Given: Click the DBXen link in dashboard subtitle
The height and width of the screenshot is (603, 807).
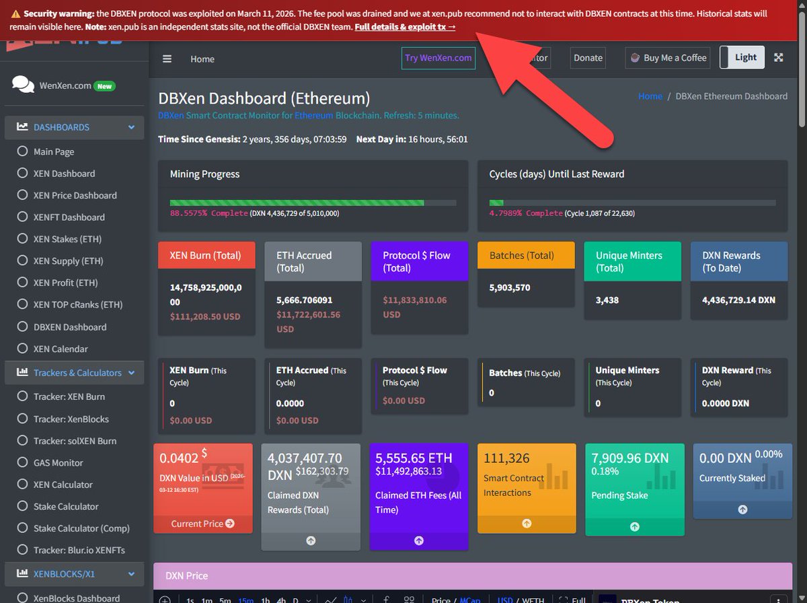Looking at the screenshot, I should coord(171,115).
